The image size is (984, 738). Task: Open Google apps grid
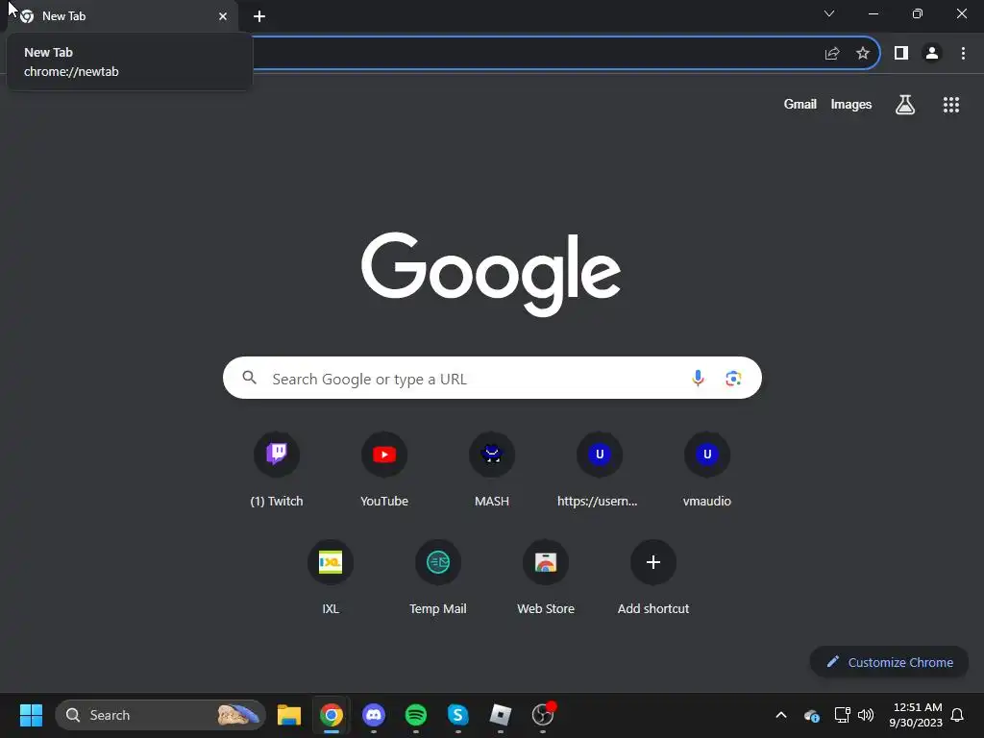950,105
